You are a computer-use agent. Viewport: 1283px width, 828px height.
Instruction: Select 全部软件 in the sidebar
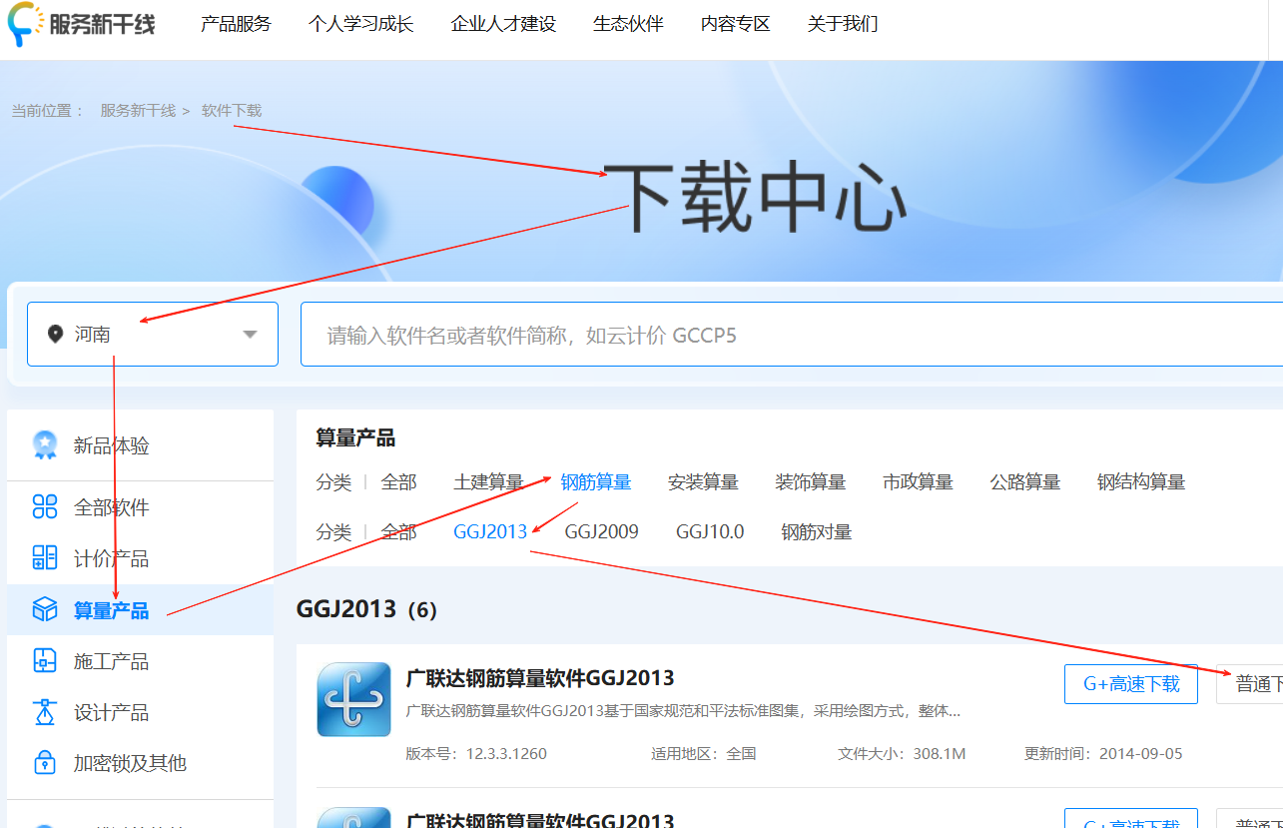(x=140, y=507)
